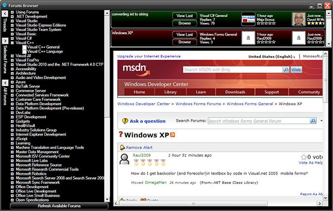The height and width of the screenshot is (211, 333).
Task: Check the Visual C++ General checkbox
Action: coord(24,47)
